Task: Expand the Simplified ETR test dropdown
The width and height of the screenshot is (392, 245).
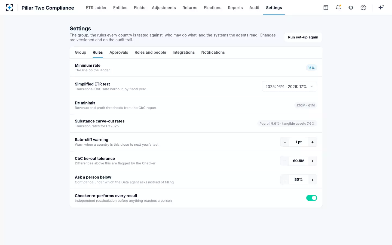Action: [289, 86]
